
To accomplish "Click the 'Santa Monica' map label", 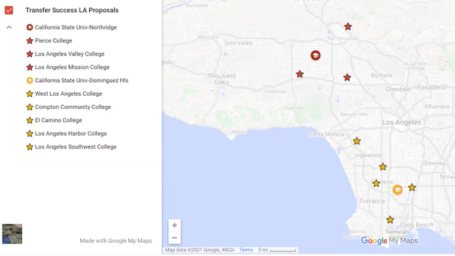I will tap(326, 134).
